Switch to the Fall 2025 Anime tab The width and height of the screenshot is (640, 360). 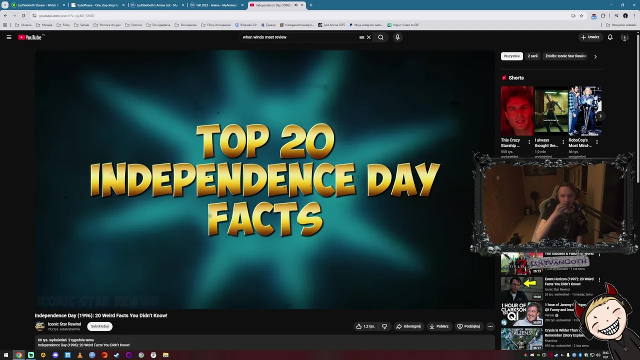click(x=216, y=5)
